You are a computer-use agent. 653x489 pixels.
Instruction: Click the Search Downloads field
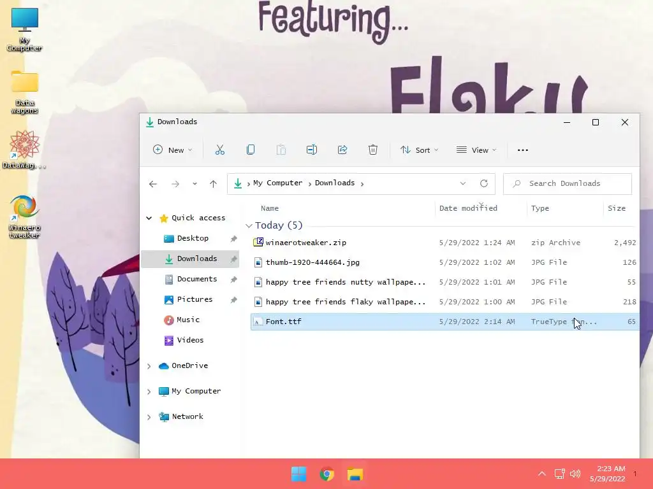567,183
